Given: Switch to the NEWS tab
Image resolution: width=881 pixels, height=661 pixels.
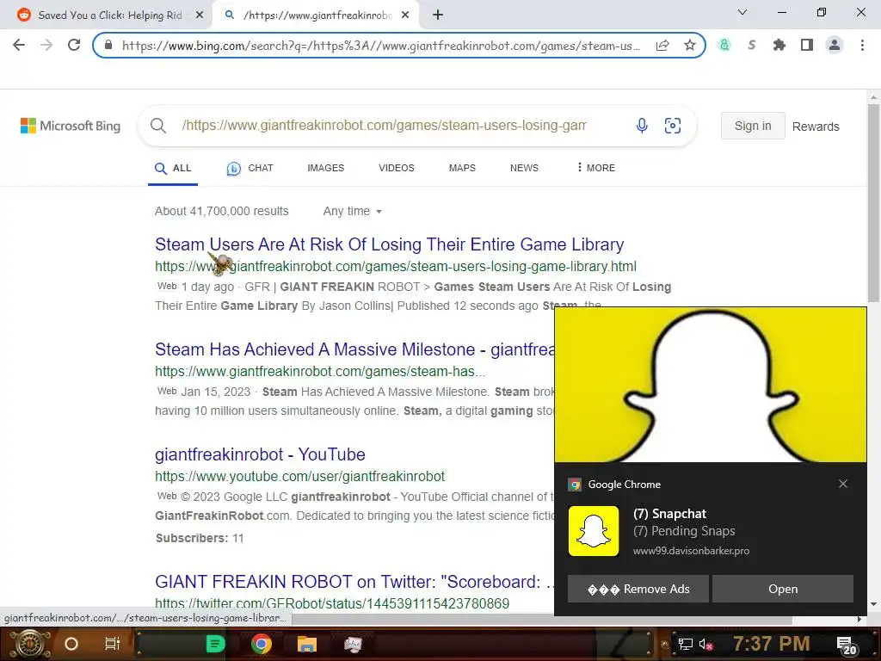Looking at the screenshot, I should tap(524, 168).
